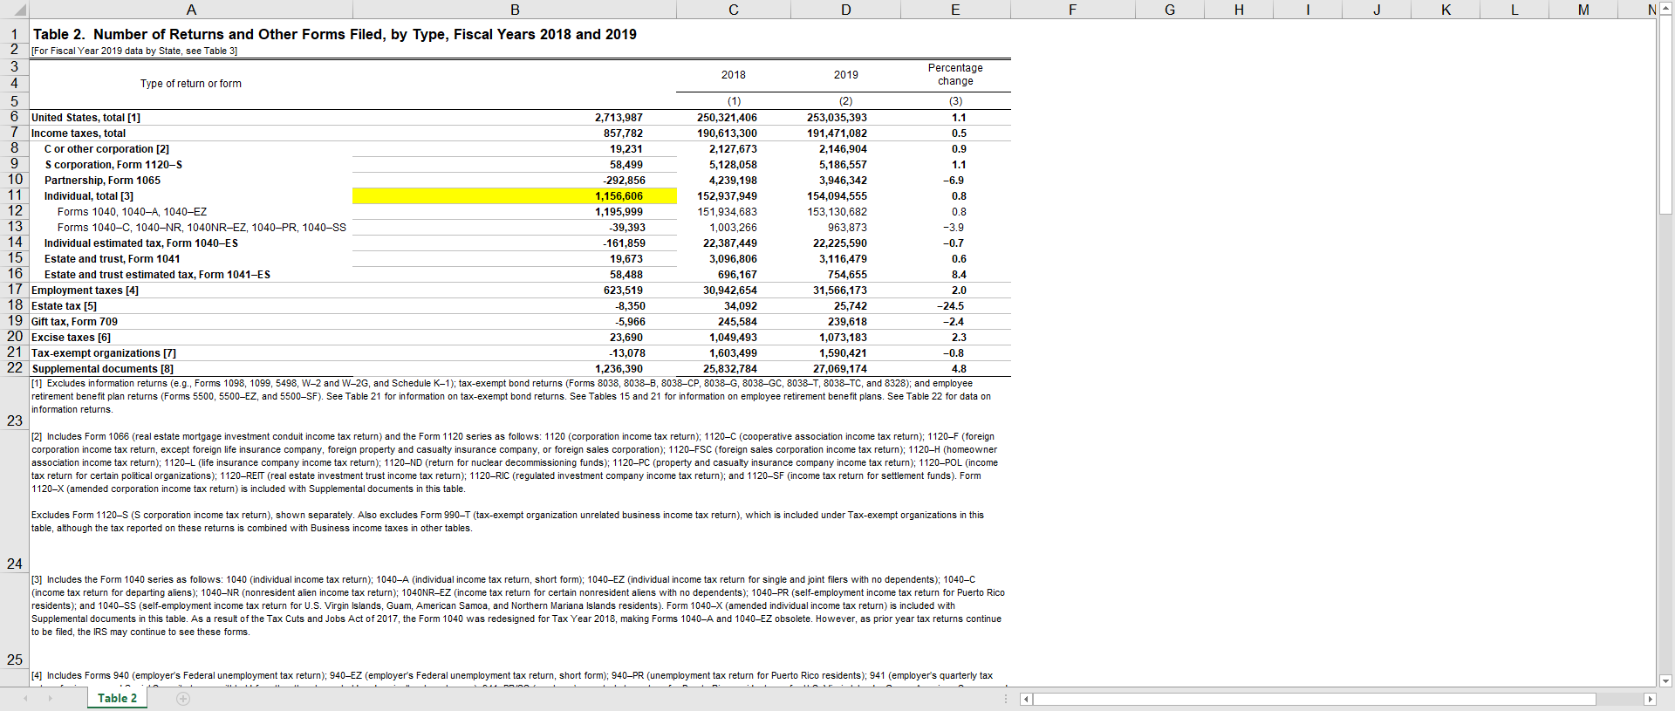Select the row 11 header

point(15,195)
